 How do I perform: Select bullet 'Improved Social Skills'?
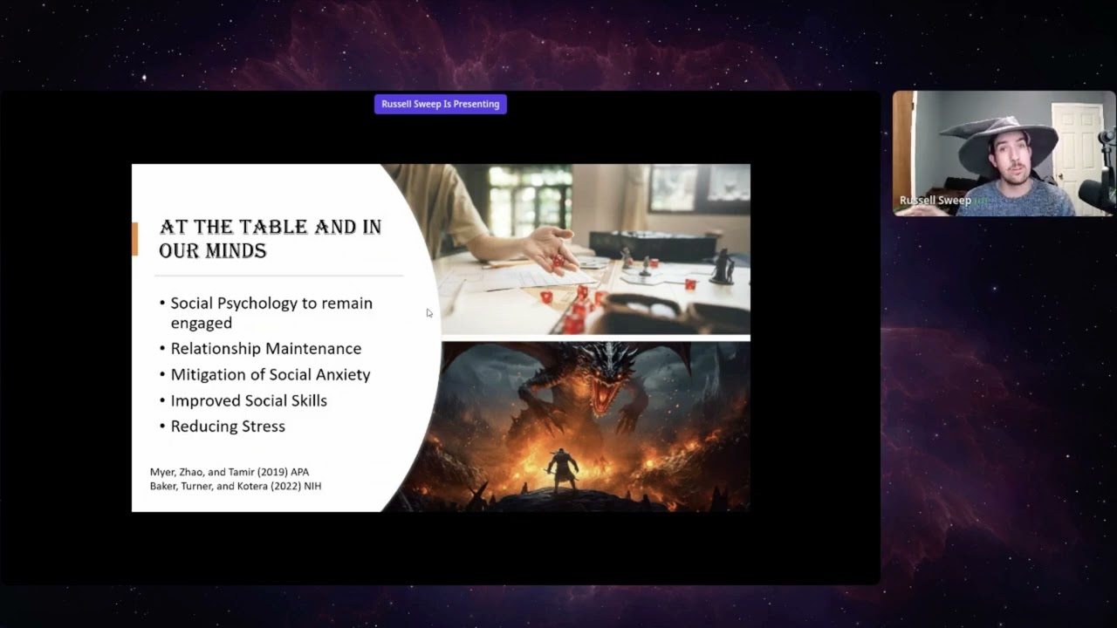coord(249,400)
